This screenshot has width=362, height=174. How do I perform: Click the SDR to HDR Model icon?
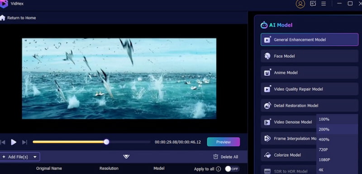pyautogui.click(x=267, y=171)
